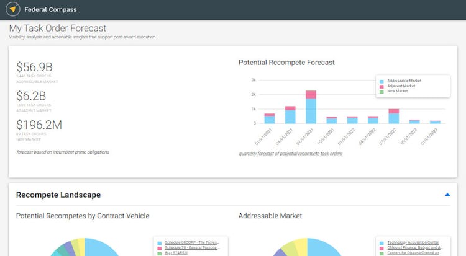Select the 01/01/2023 bar in the forecast chart

click(435, 122)
